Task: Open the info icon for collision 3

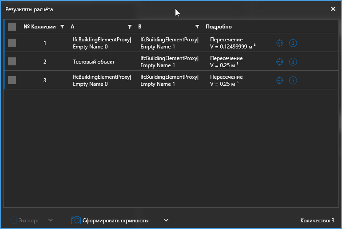Action: 293,80
